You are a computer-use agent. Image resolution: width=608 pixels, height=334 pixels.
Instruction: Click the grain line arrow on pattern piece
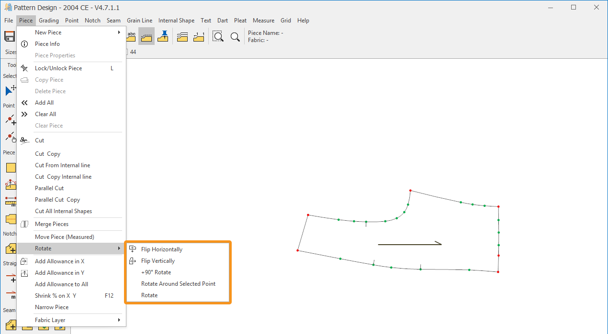click(x=409, y=244)
